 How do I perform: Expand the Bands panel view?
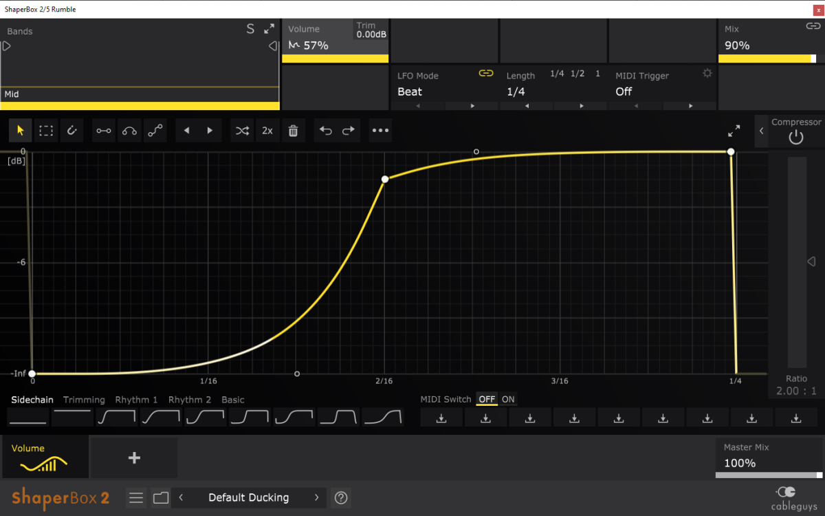pyautogui.click(x=269, y=29)
